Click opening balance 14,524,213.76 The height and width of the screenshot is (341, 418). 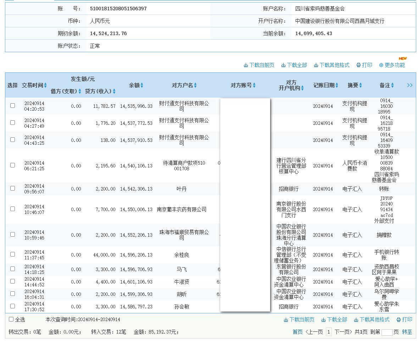tap(108, 34)
